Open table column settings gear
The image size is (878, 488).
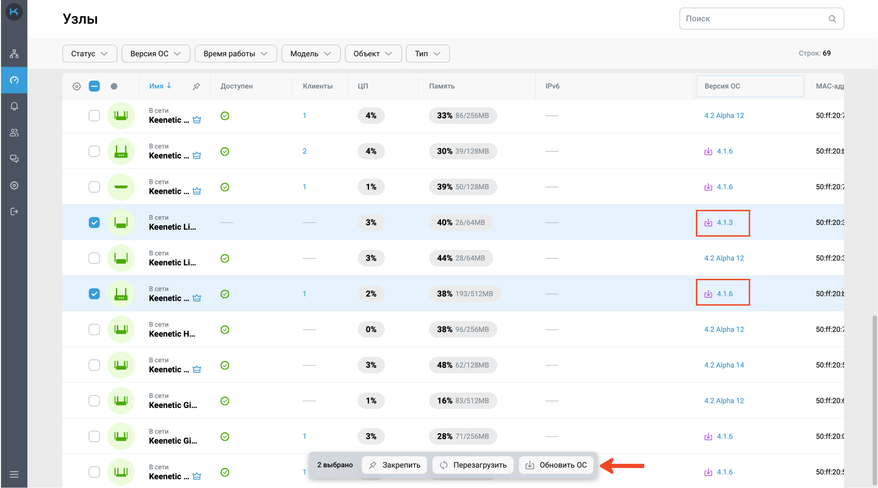77,86
